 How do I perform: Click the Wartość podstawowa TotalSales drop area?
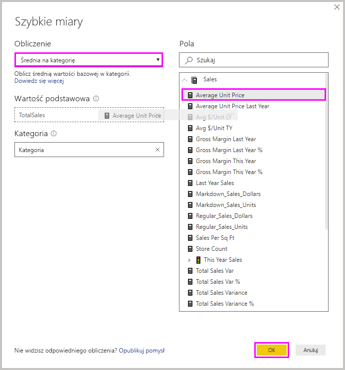(x=89, y=115)
